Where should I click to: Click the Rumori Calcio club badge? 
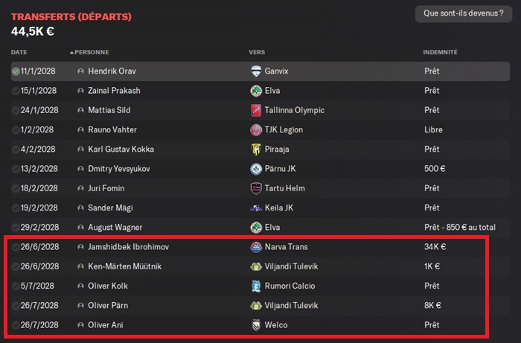[x=255, y=286]
